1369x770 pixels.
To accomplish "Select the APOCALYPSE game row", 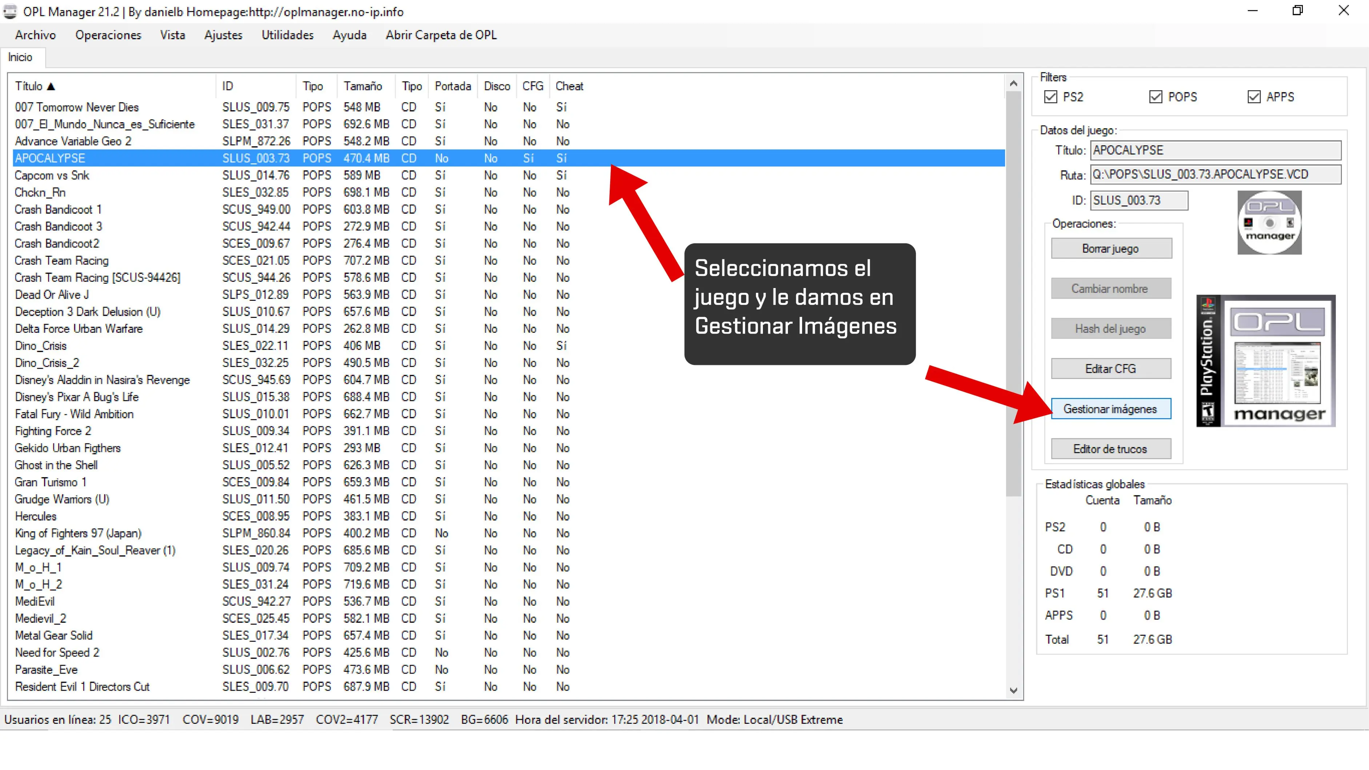I will [x=509, y=158].
